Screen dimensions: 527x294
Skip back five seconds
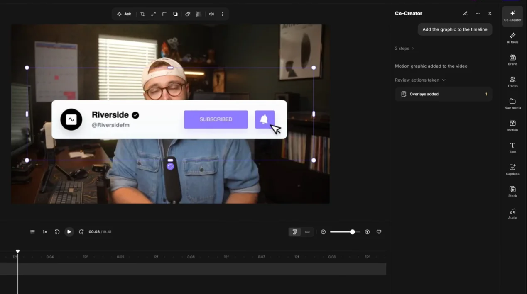57,232
